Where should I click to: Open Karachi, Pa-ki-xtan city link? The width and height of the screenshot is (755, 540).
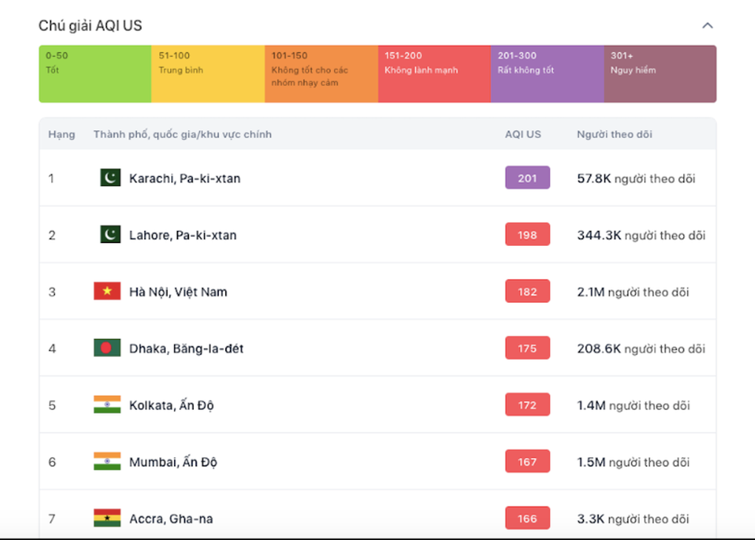pos(184,179)
